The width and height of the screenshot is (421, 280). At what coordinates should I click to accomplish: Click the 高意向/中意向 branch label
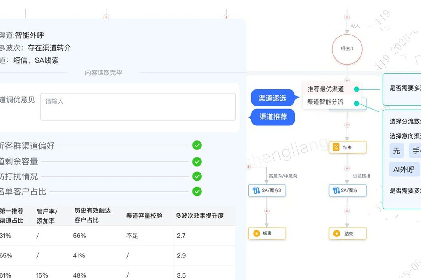pos(283,176)
